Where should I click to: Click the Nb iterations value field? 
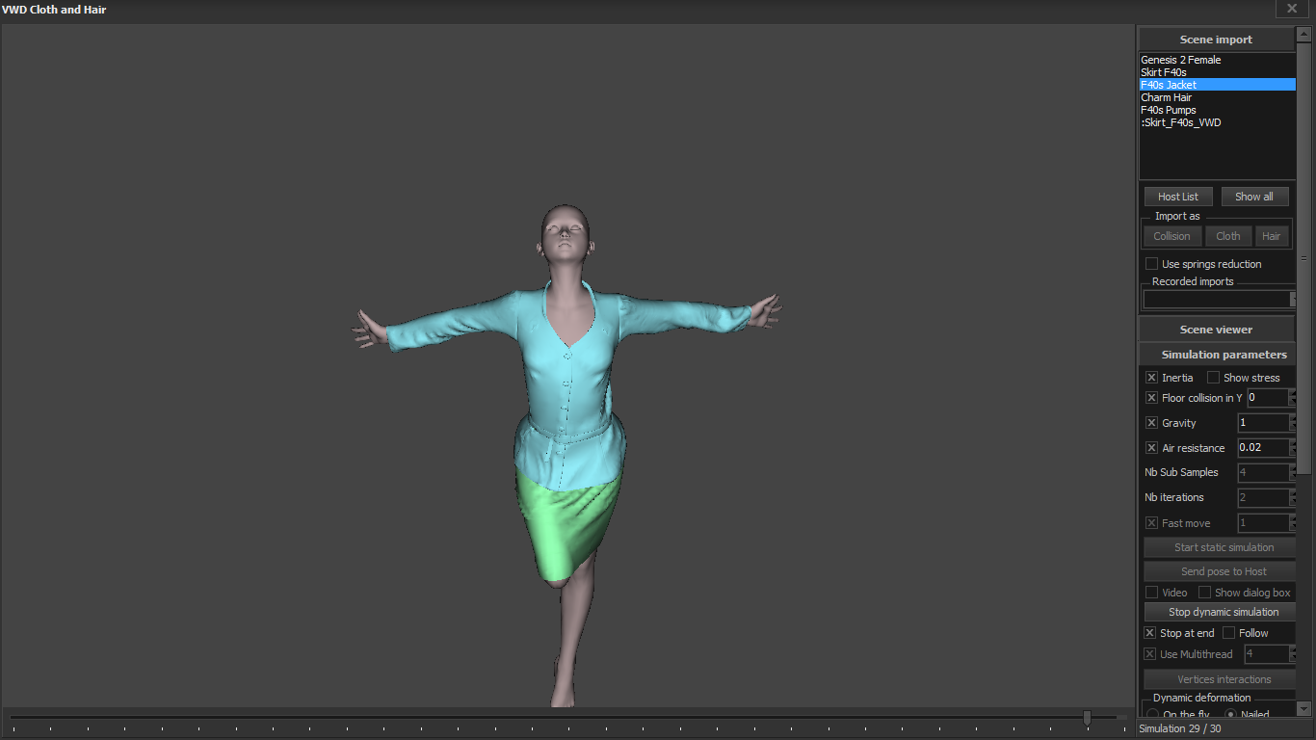1263,498
